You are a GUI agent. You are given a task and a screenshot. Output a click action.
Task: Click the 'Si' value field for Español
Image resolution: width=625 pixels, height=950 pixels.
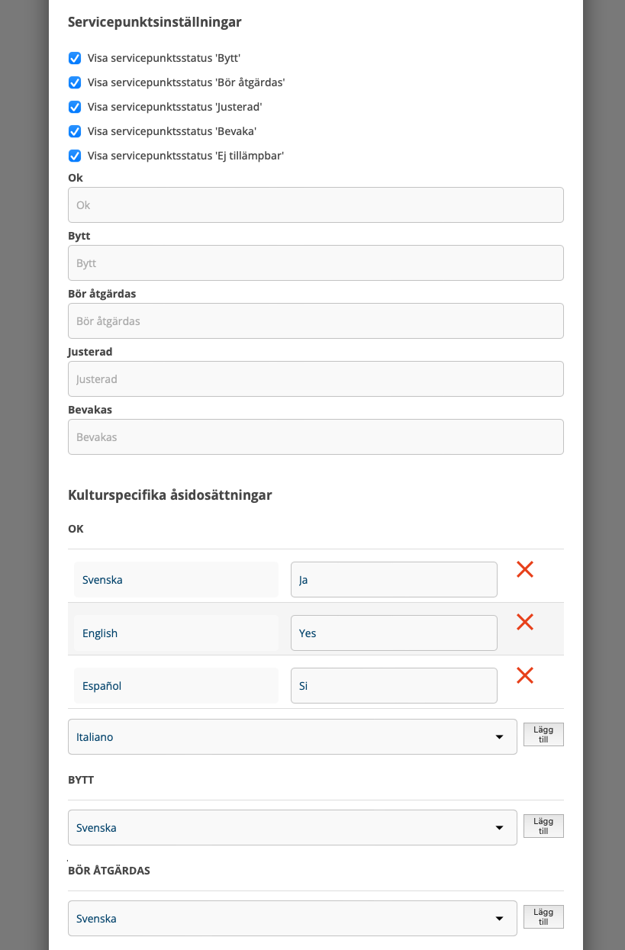[394, 686]
